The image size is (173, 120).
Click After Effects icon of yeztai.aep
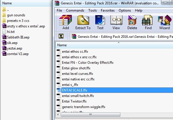click(x=4, y=48)
